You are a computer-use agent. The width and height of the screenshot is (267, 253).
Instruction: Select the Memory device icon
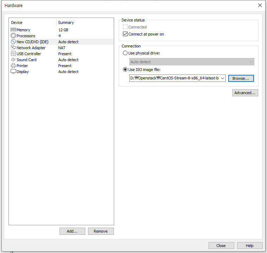pyautogui.click(x=13, y=30)
